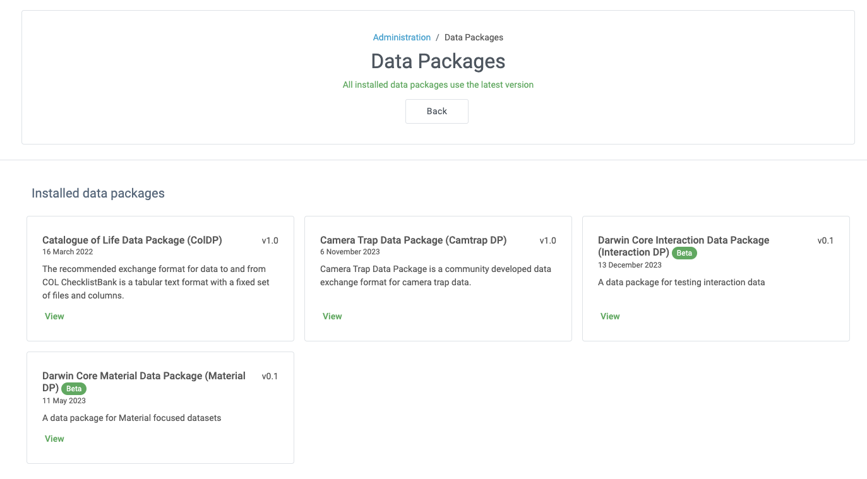Click the Beta badge on Material DP
867x479 pixels.
[x=73, y=388]
